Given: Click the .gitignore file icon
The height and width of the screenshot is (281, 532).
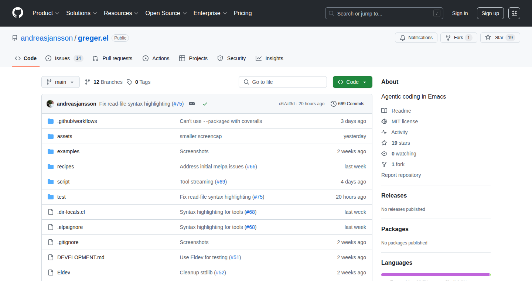Looking at the screenshot, I should pyautogui.click(x=51, y=242).
